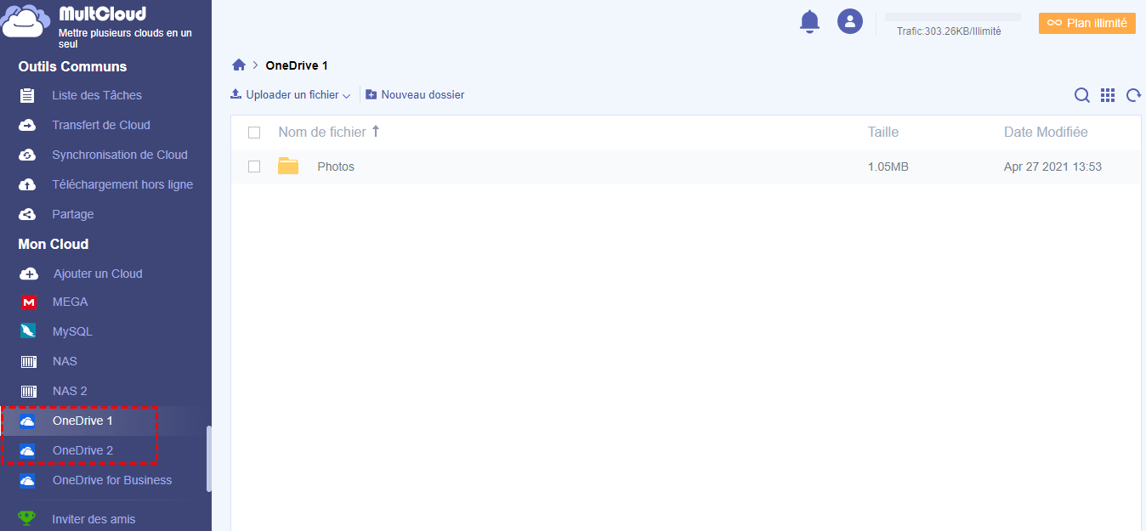The width and height of the screenshot is (1146, 531).
Task: Click the Photos folder icon
Action: click(289, 166)
